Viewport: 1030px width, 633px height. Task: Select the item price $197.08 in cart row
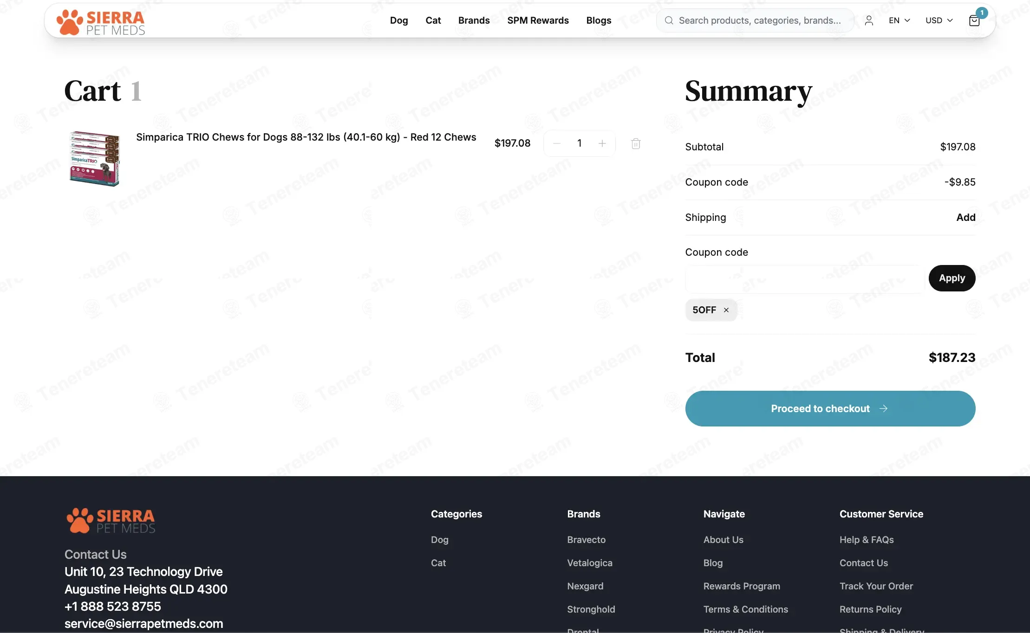coord(512,143)
